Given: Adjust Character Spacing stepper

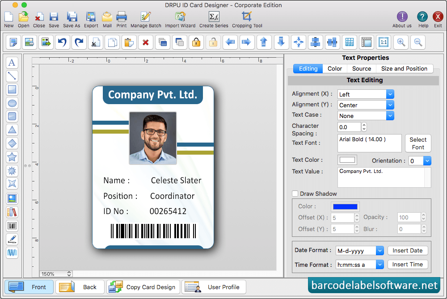Looking at the screenshot, I should (364, 127).
